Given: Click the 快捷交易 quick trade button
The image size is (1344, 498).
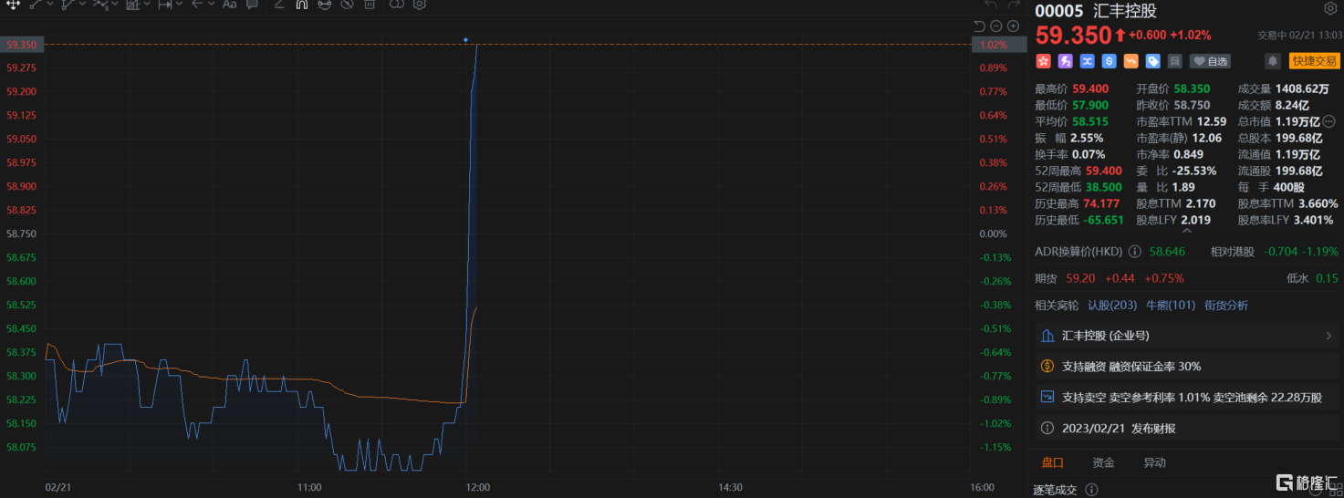Looking at the screenshot, I should [x=1314, y=61].
